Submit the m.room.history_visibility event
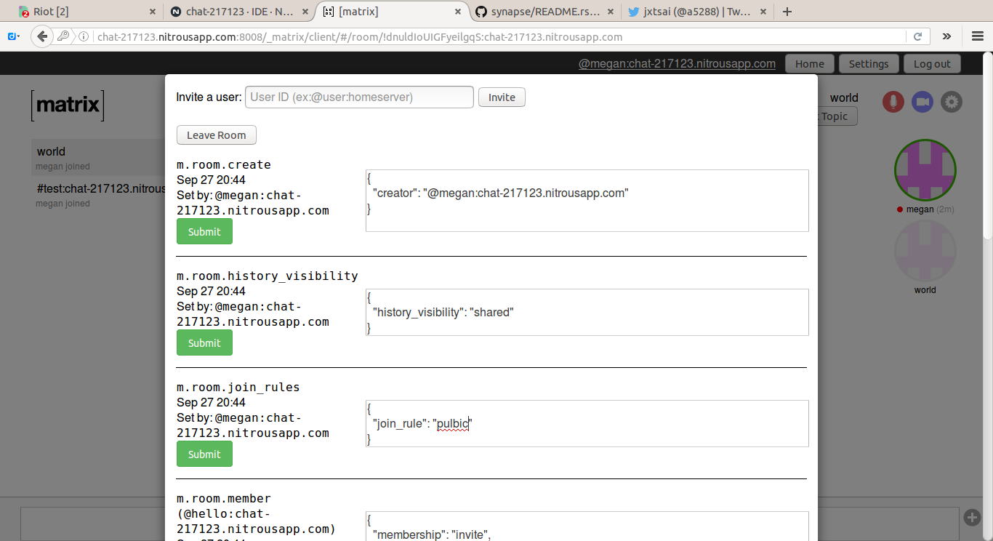Viewport: 993px width, 541px height. point(204,342)
